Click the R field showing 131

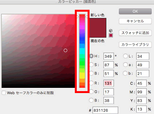click(x=109, y=83)
